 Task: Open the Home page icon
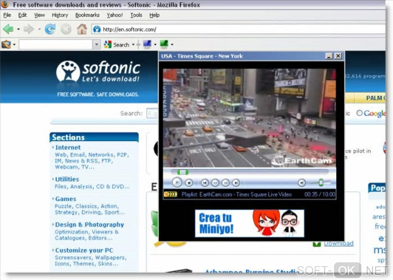coord(82,29)
